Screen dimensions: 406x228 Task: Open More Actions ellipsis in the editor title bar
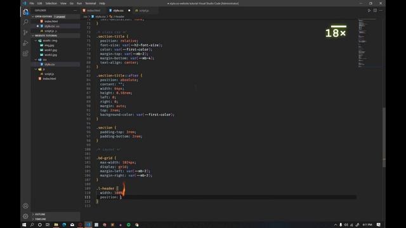[381, 11]
